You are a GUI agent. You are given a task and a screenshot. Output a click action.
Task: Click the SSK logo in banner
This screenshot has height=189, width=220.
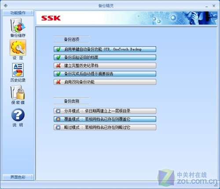(x=51, y=18)
